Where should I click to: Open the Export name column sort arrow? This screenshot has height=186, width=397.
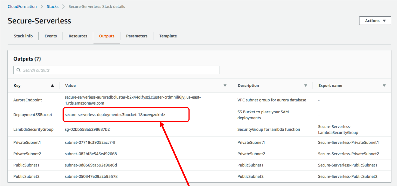click(x=384, y=86)
